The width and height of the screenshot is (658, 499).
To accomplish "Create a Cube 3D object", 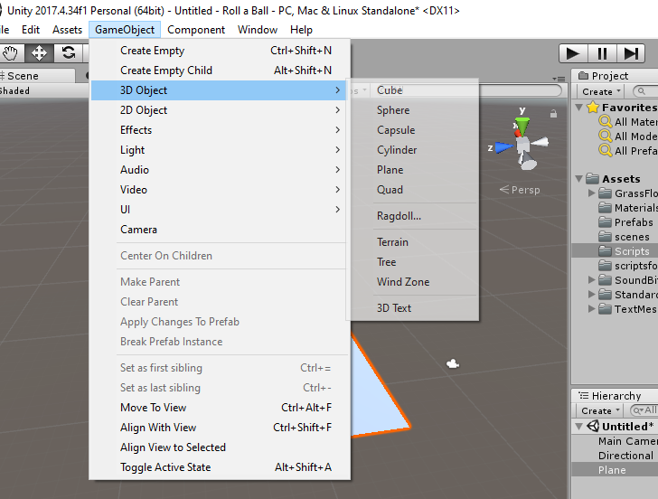I will [x=413, y=90].
